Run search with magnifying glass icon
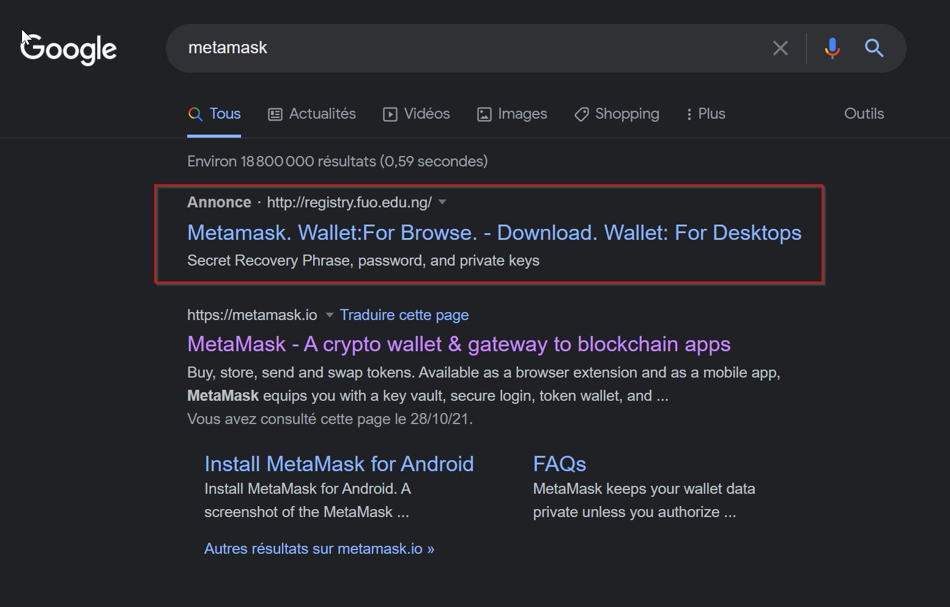950x607 pixels. click(x=874, y=48)
